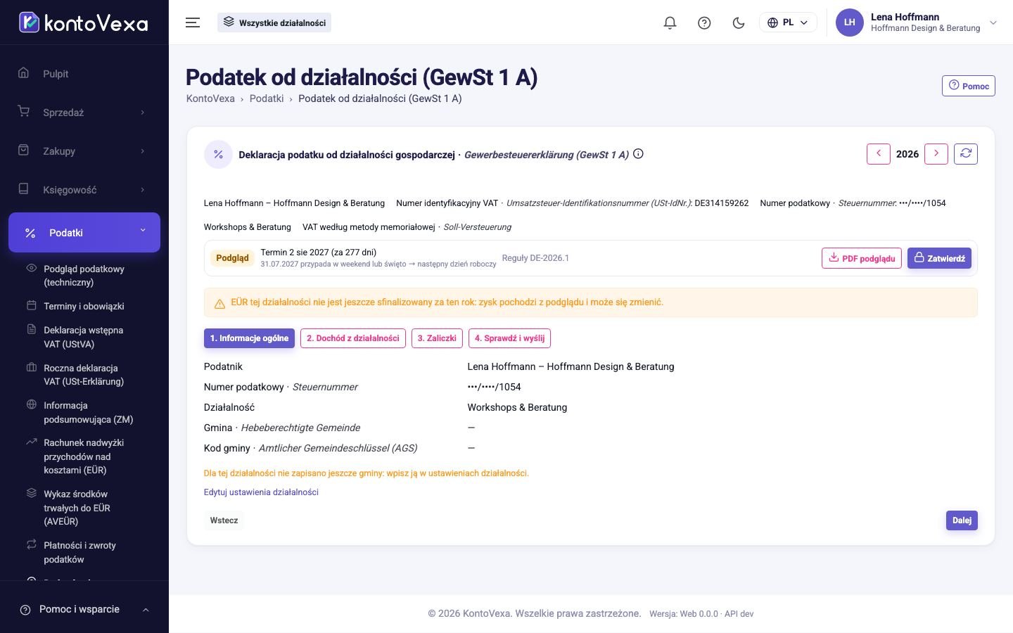
Task: Select tab 1. Informacje ogólne
Action: point(249,338)
